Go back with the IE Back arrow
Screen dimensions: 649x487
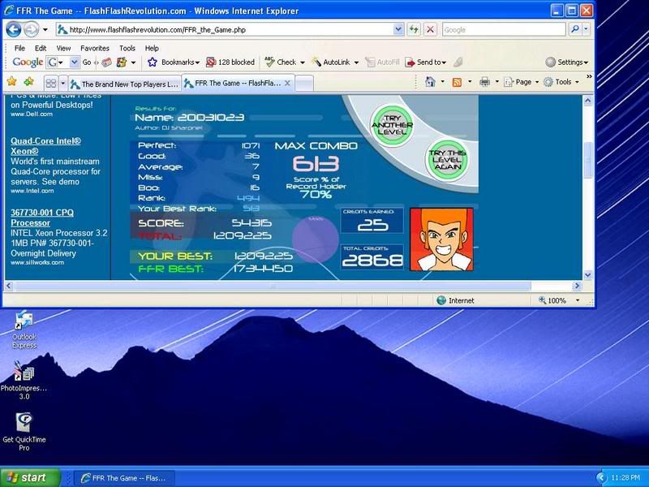tap(13, 29)
